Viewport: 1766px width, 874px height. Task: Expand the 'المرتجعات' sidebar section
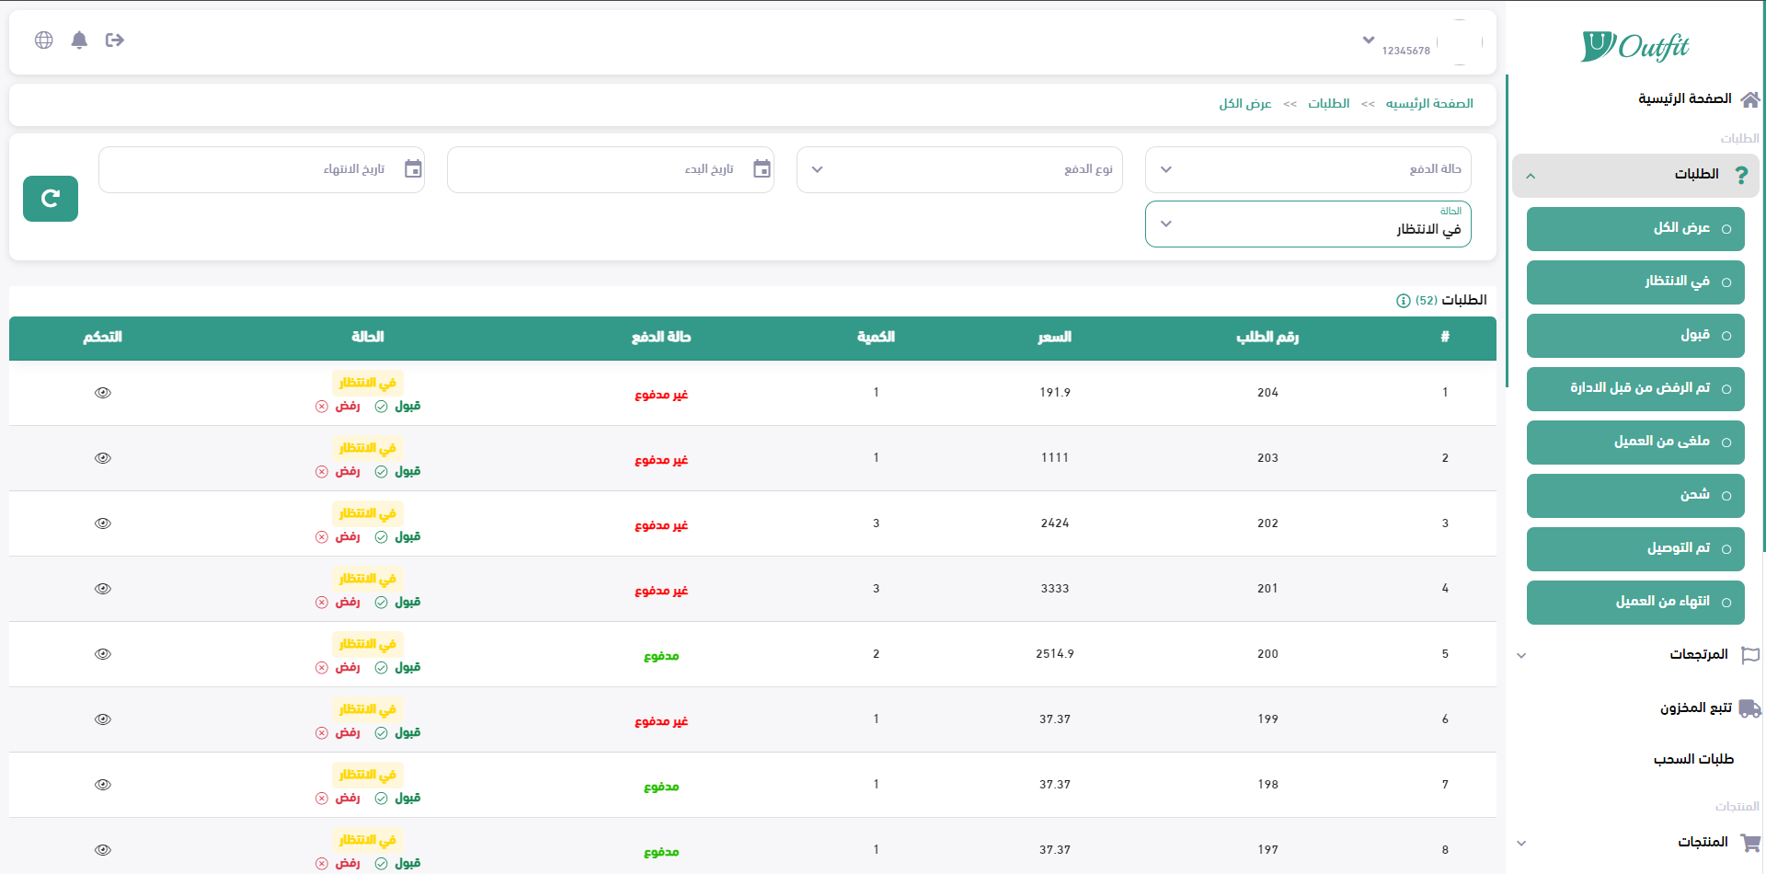tap(1635, 655)
